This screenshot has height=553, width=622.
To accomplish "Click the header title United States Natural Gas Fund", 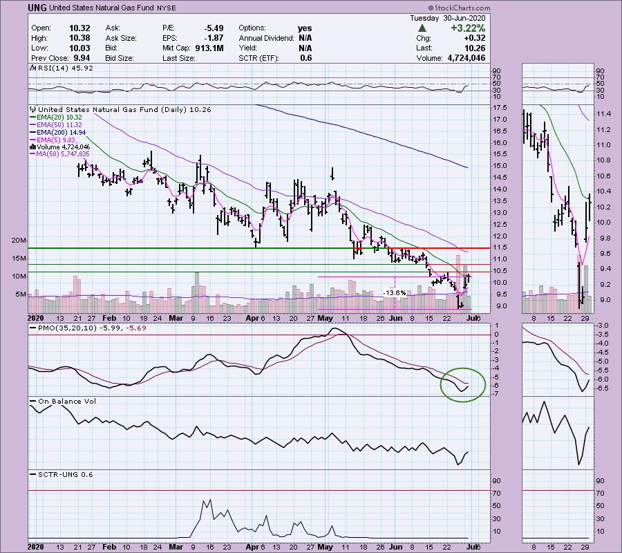I will 102,8.
